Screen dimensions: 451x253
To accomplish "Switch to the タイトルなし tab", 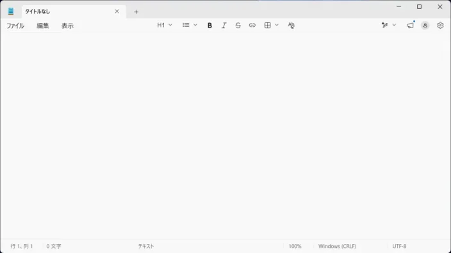I will coord(74,11).
